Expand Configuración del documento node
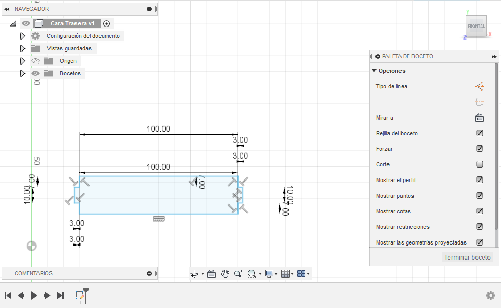This screenshot has height=308, width=501. click(x=22, y=36)
